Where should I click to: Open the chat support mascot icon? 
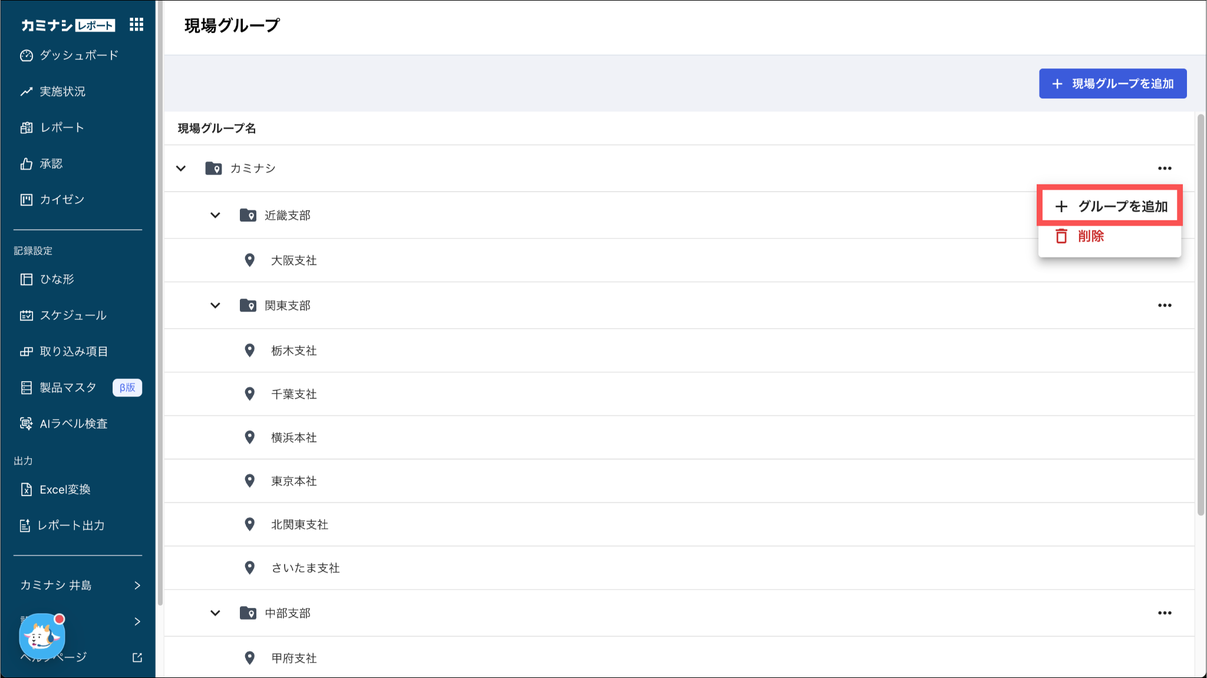pyautogui.click(x=41, y=636)
